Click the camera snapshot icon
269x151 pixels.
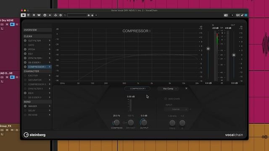(x=226, y=15)
